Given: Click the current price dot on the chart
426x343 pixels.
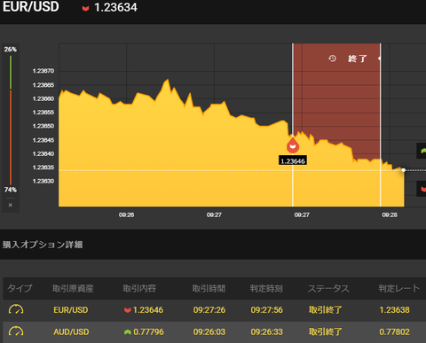Looking at the screenshot, I should pos(403,170).
